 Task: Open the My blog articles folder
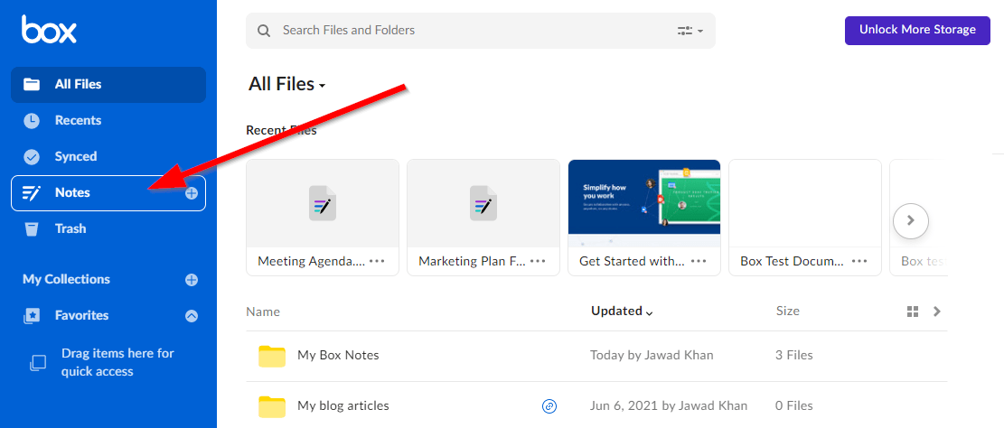tap(343, 405)
